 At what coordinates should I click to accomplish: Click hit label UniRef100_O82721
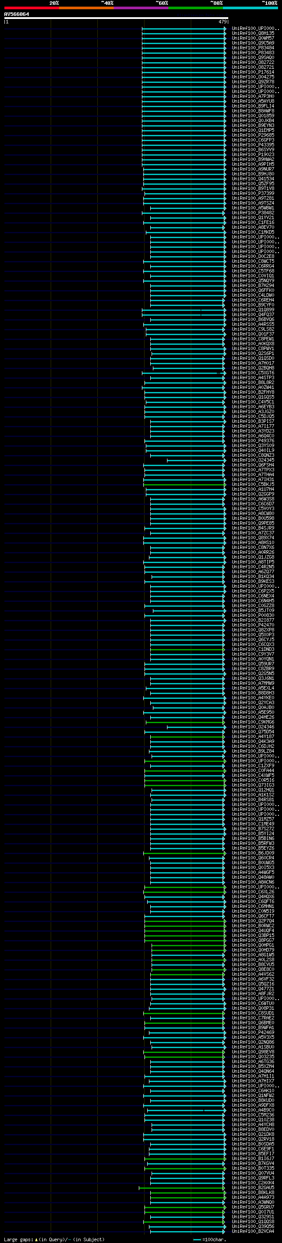[x=253, y=67]
